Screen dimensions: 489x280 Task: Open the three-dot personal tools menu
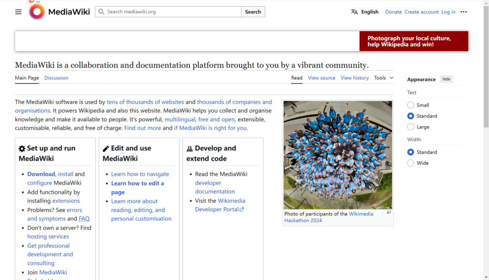tap(463, 12)
